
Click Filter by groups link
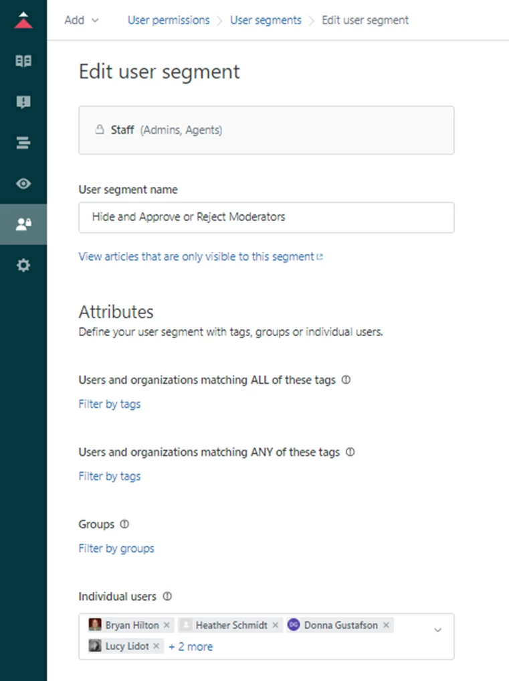[116, 548]
